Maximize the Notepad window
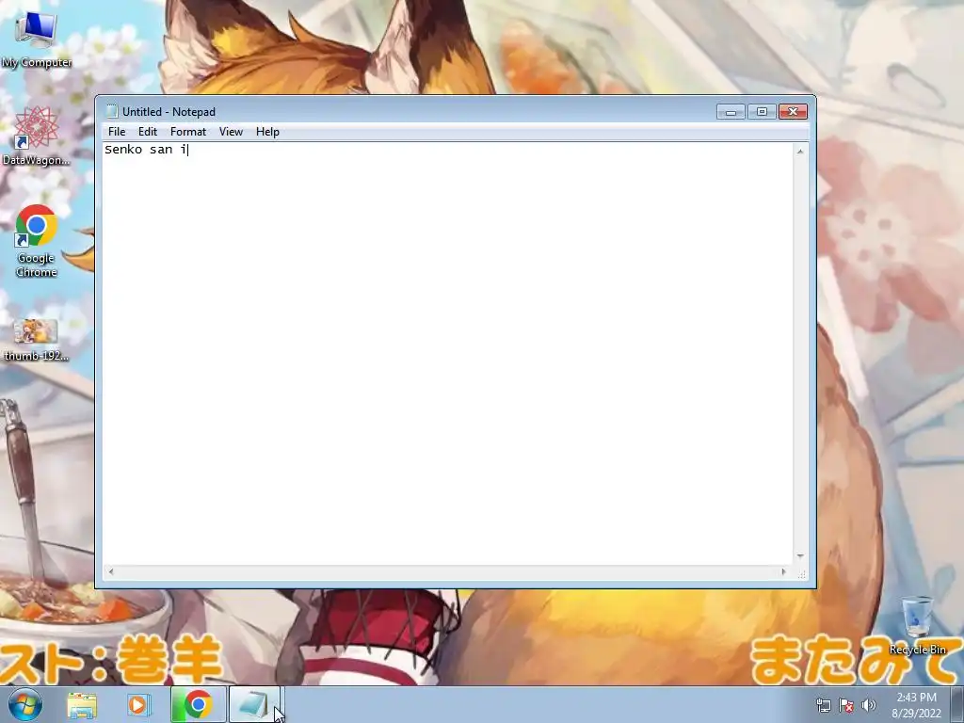 (762, 112)
